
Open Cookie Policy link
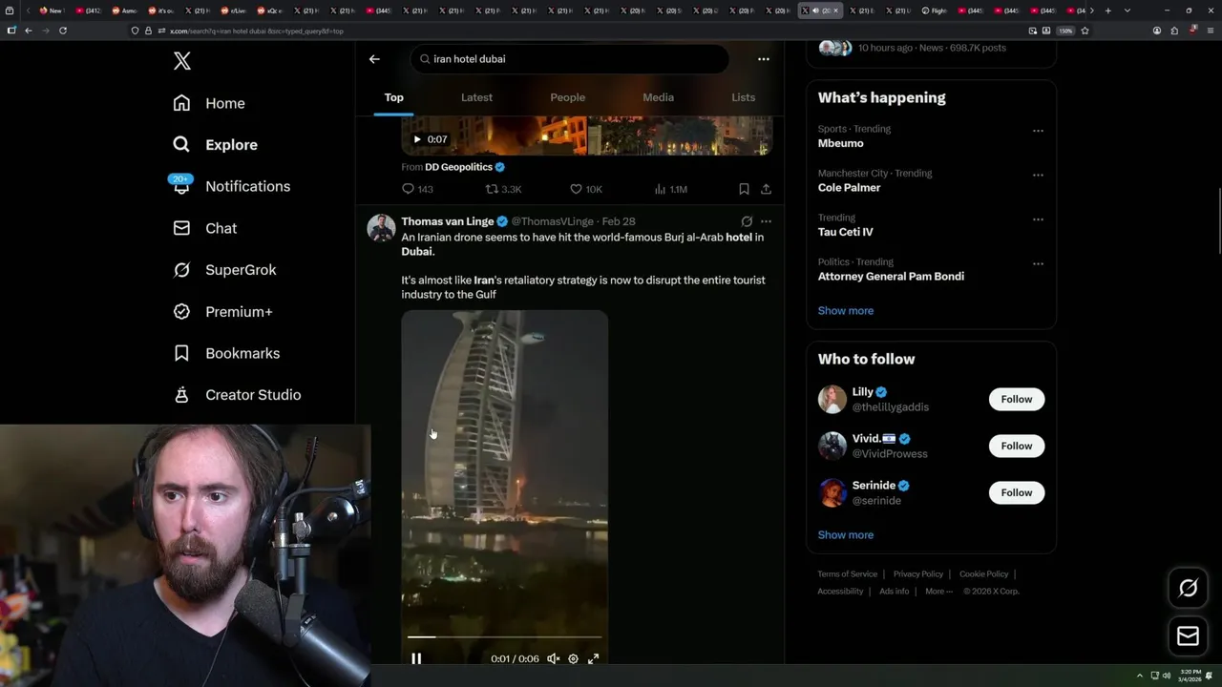pyautogui.click(x=983, y=574)
